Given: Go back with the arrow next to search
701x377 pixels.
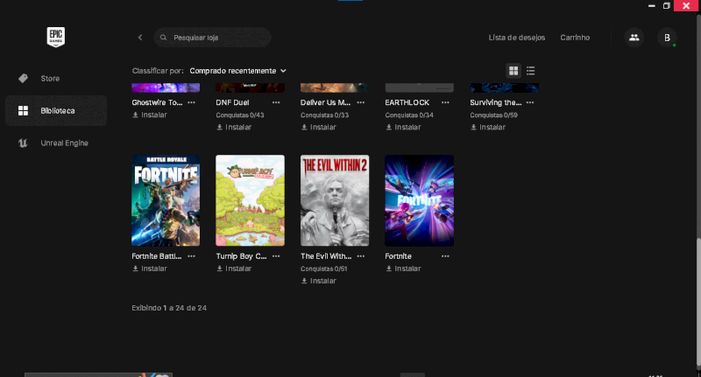Looking at the screenshot, I should (x=140, y=38).
